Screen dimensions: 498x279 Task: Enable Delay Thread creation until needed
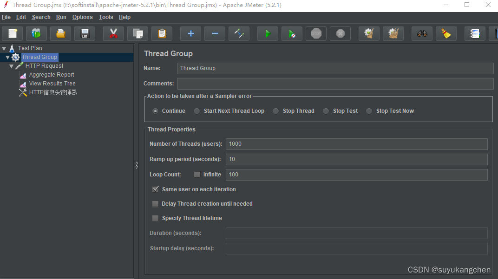(155, 204)
